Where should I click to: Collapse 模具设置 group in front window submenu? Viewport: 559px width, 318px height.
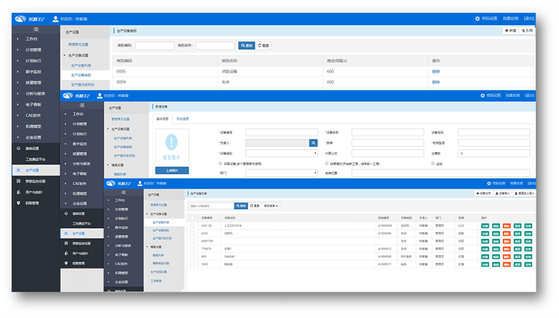[x=147, y=247]
